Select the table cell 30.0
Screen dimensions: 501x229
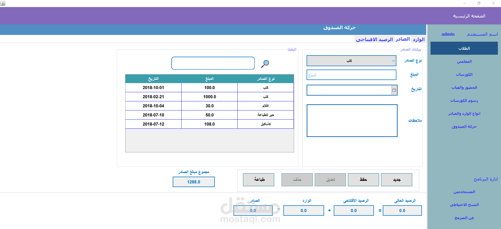click(x=210, y=106)
